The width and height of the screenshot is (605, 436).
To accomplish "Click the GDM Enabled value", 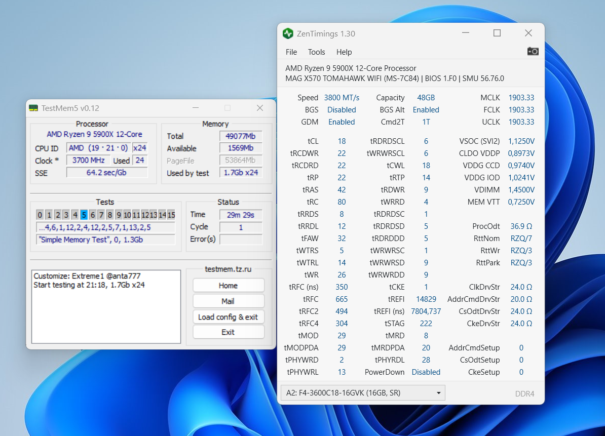I will 342,122.
